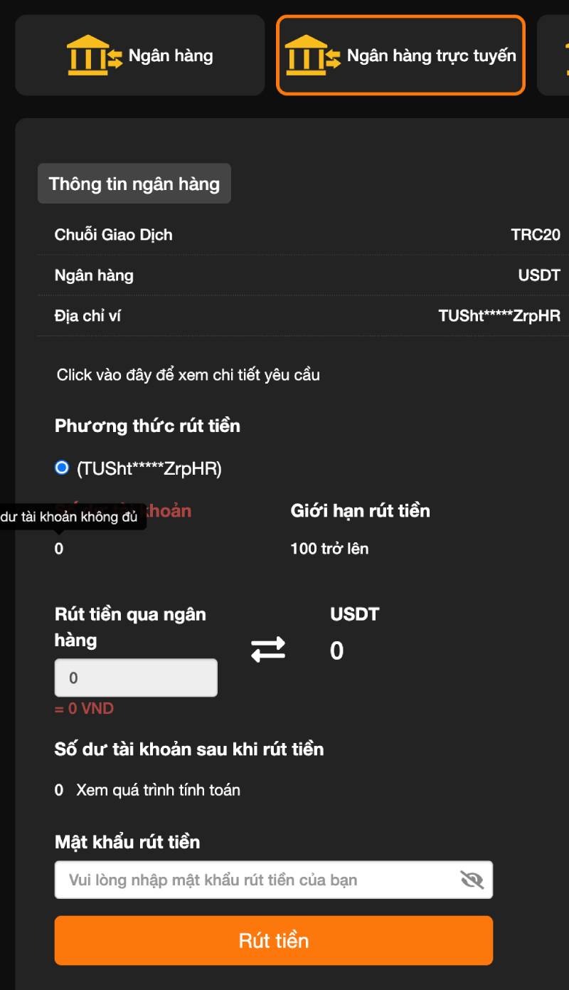Click the Xem quá trình tính toán link
The image size is (569, 990).
tap(158, 790)
